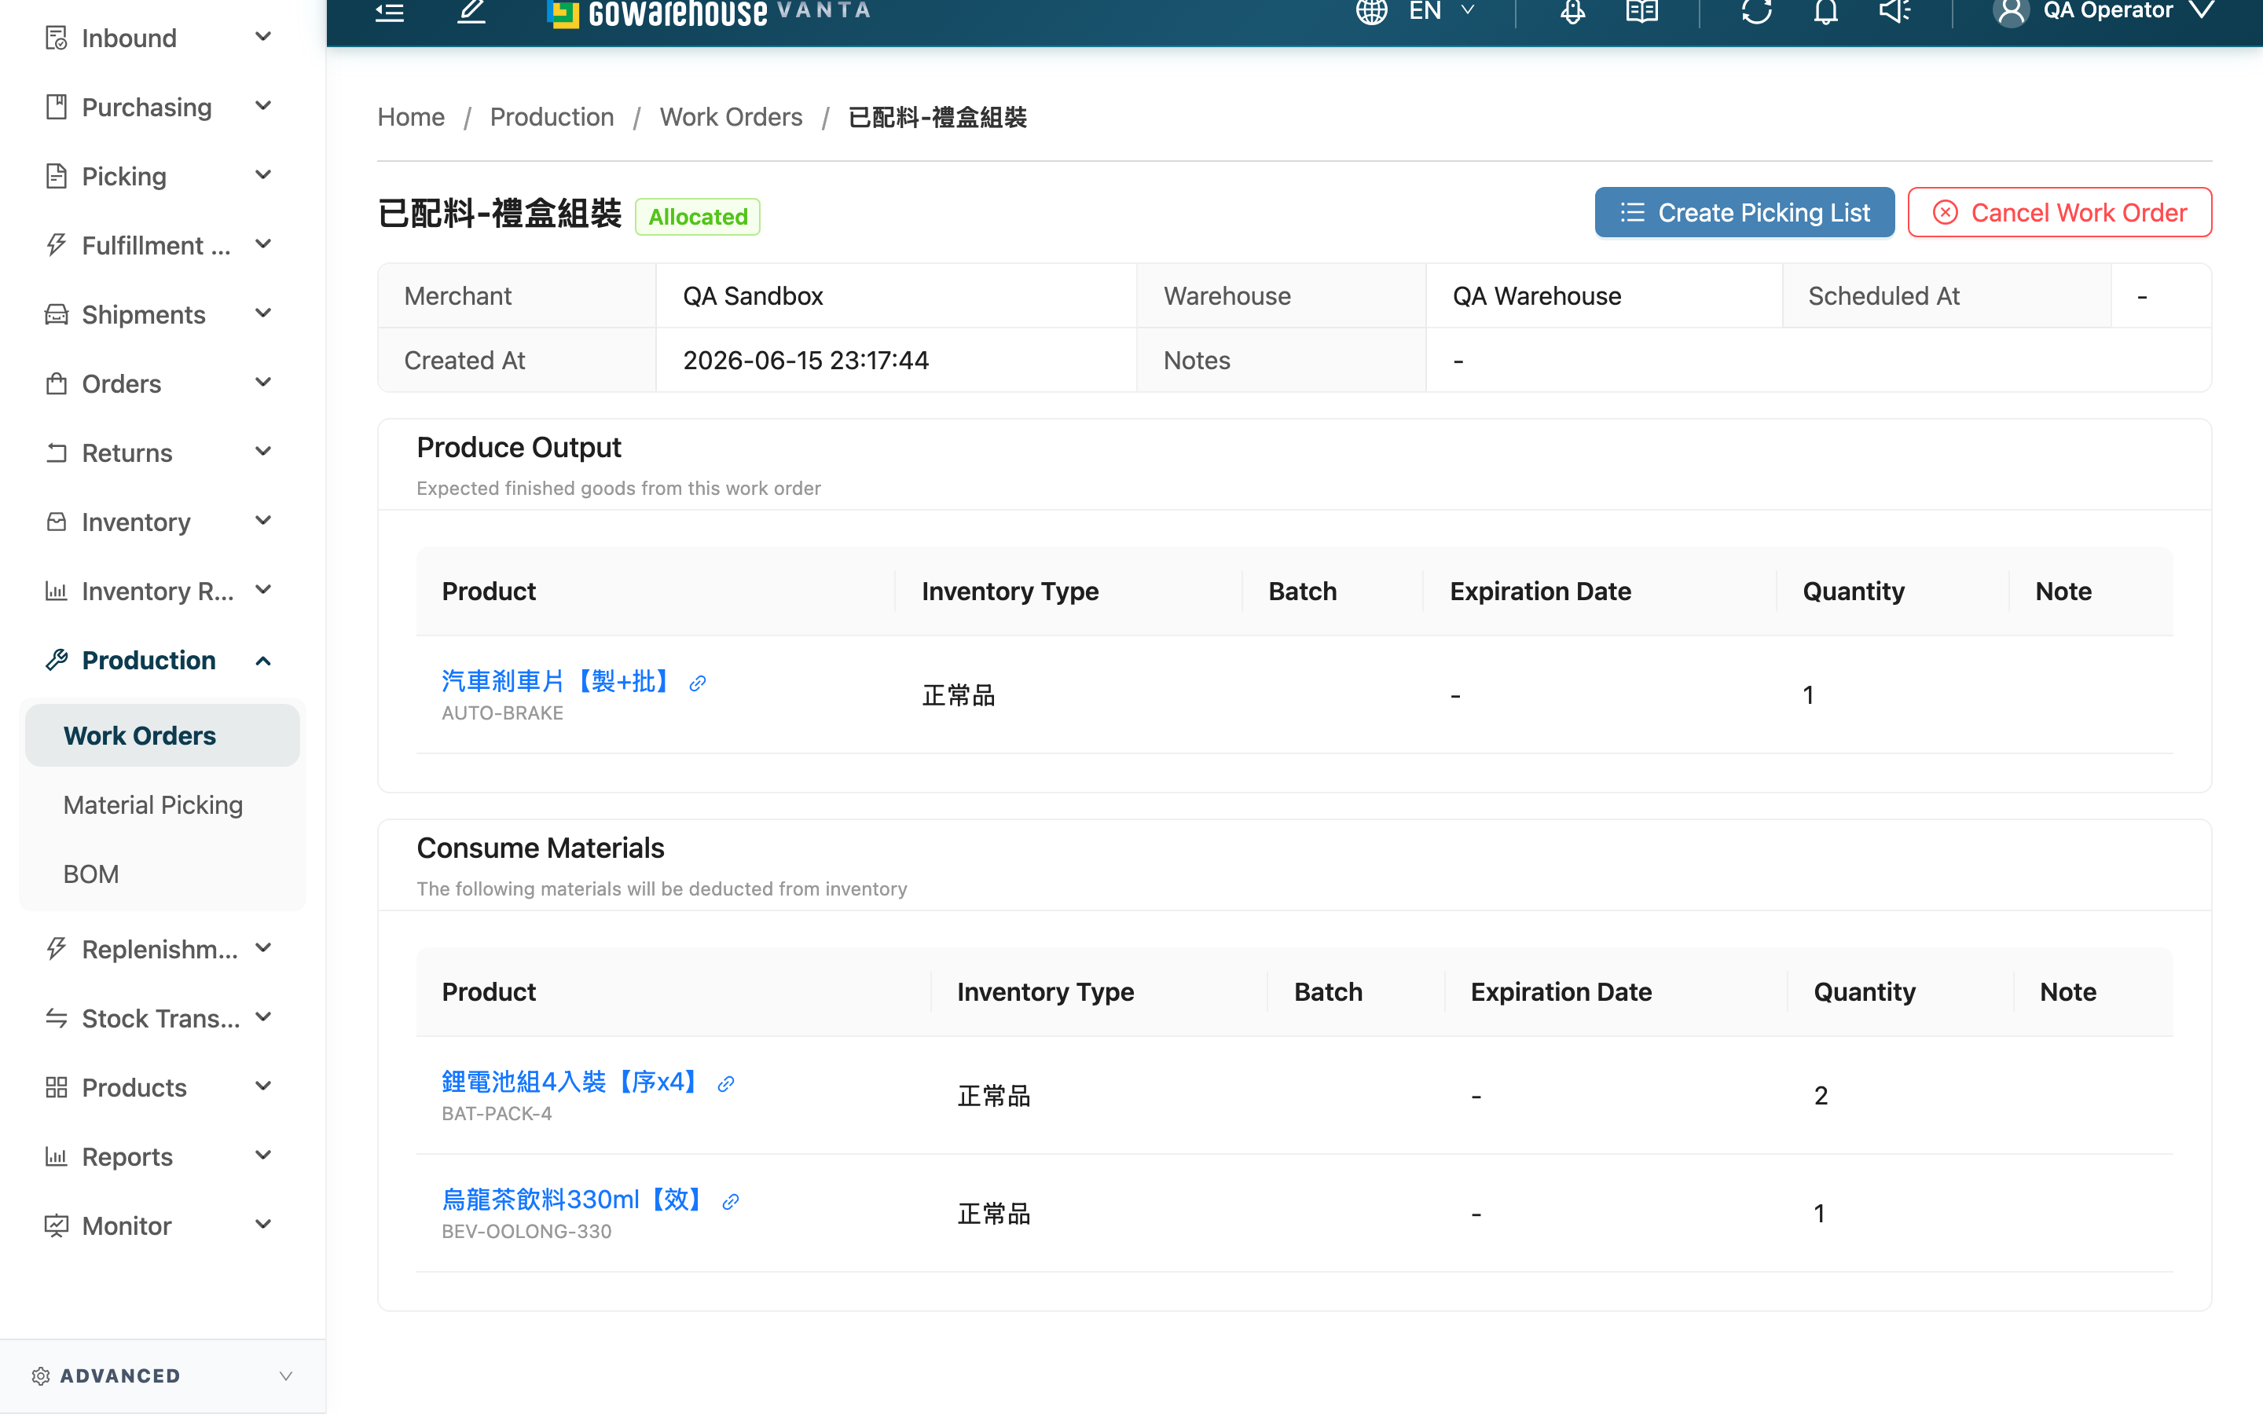Image resolution: width=2263 pixels, height=1414 pixels.
Task: Click the Inventory sidebar icon
Action: coord(56,522)
